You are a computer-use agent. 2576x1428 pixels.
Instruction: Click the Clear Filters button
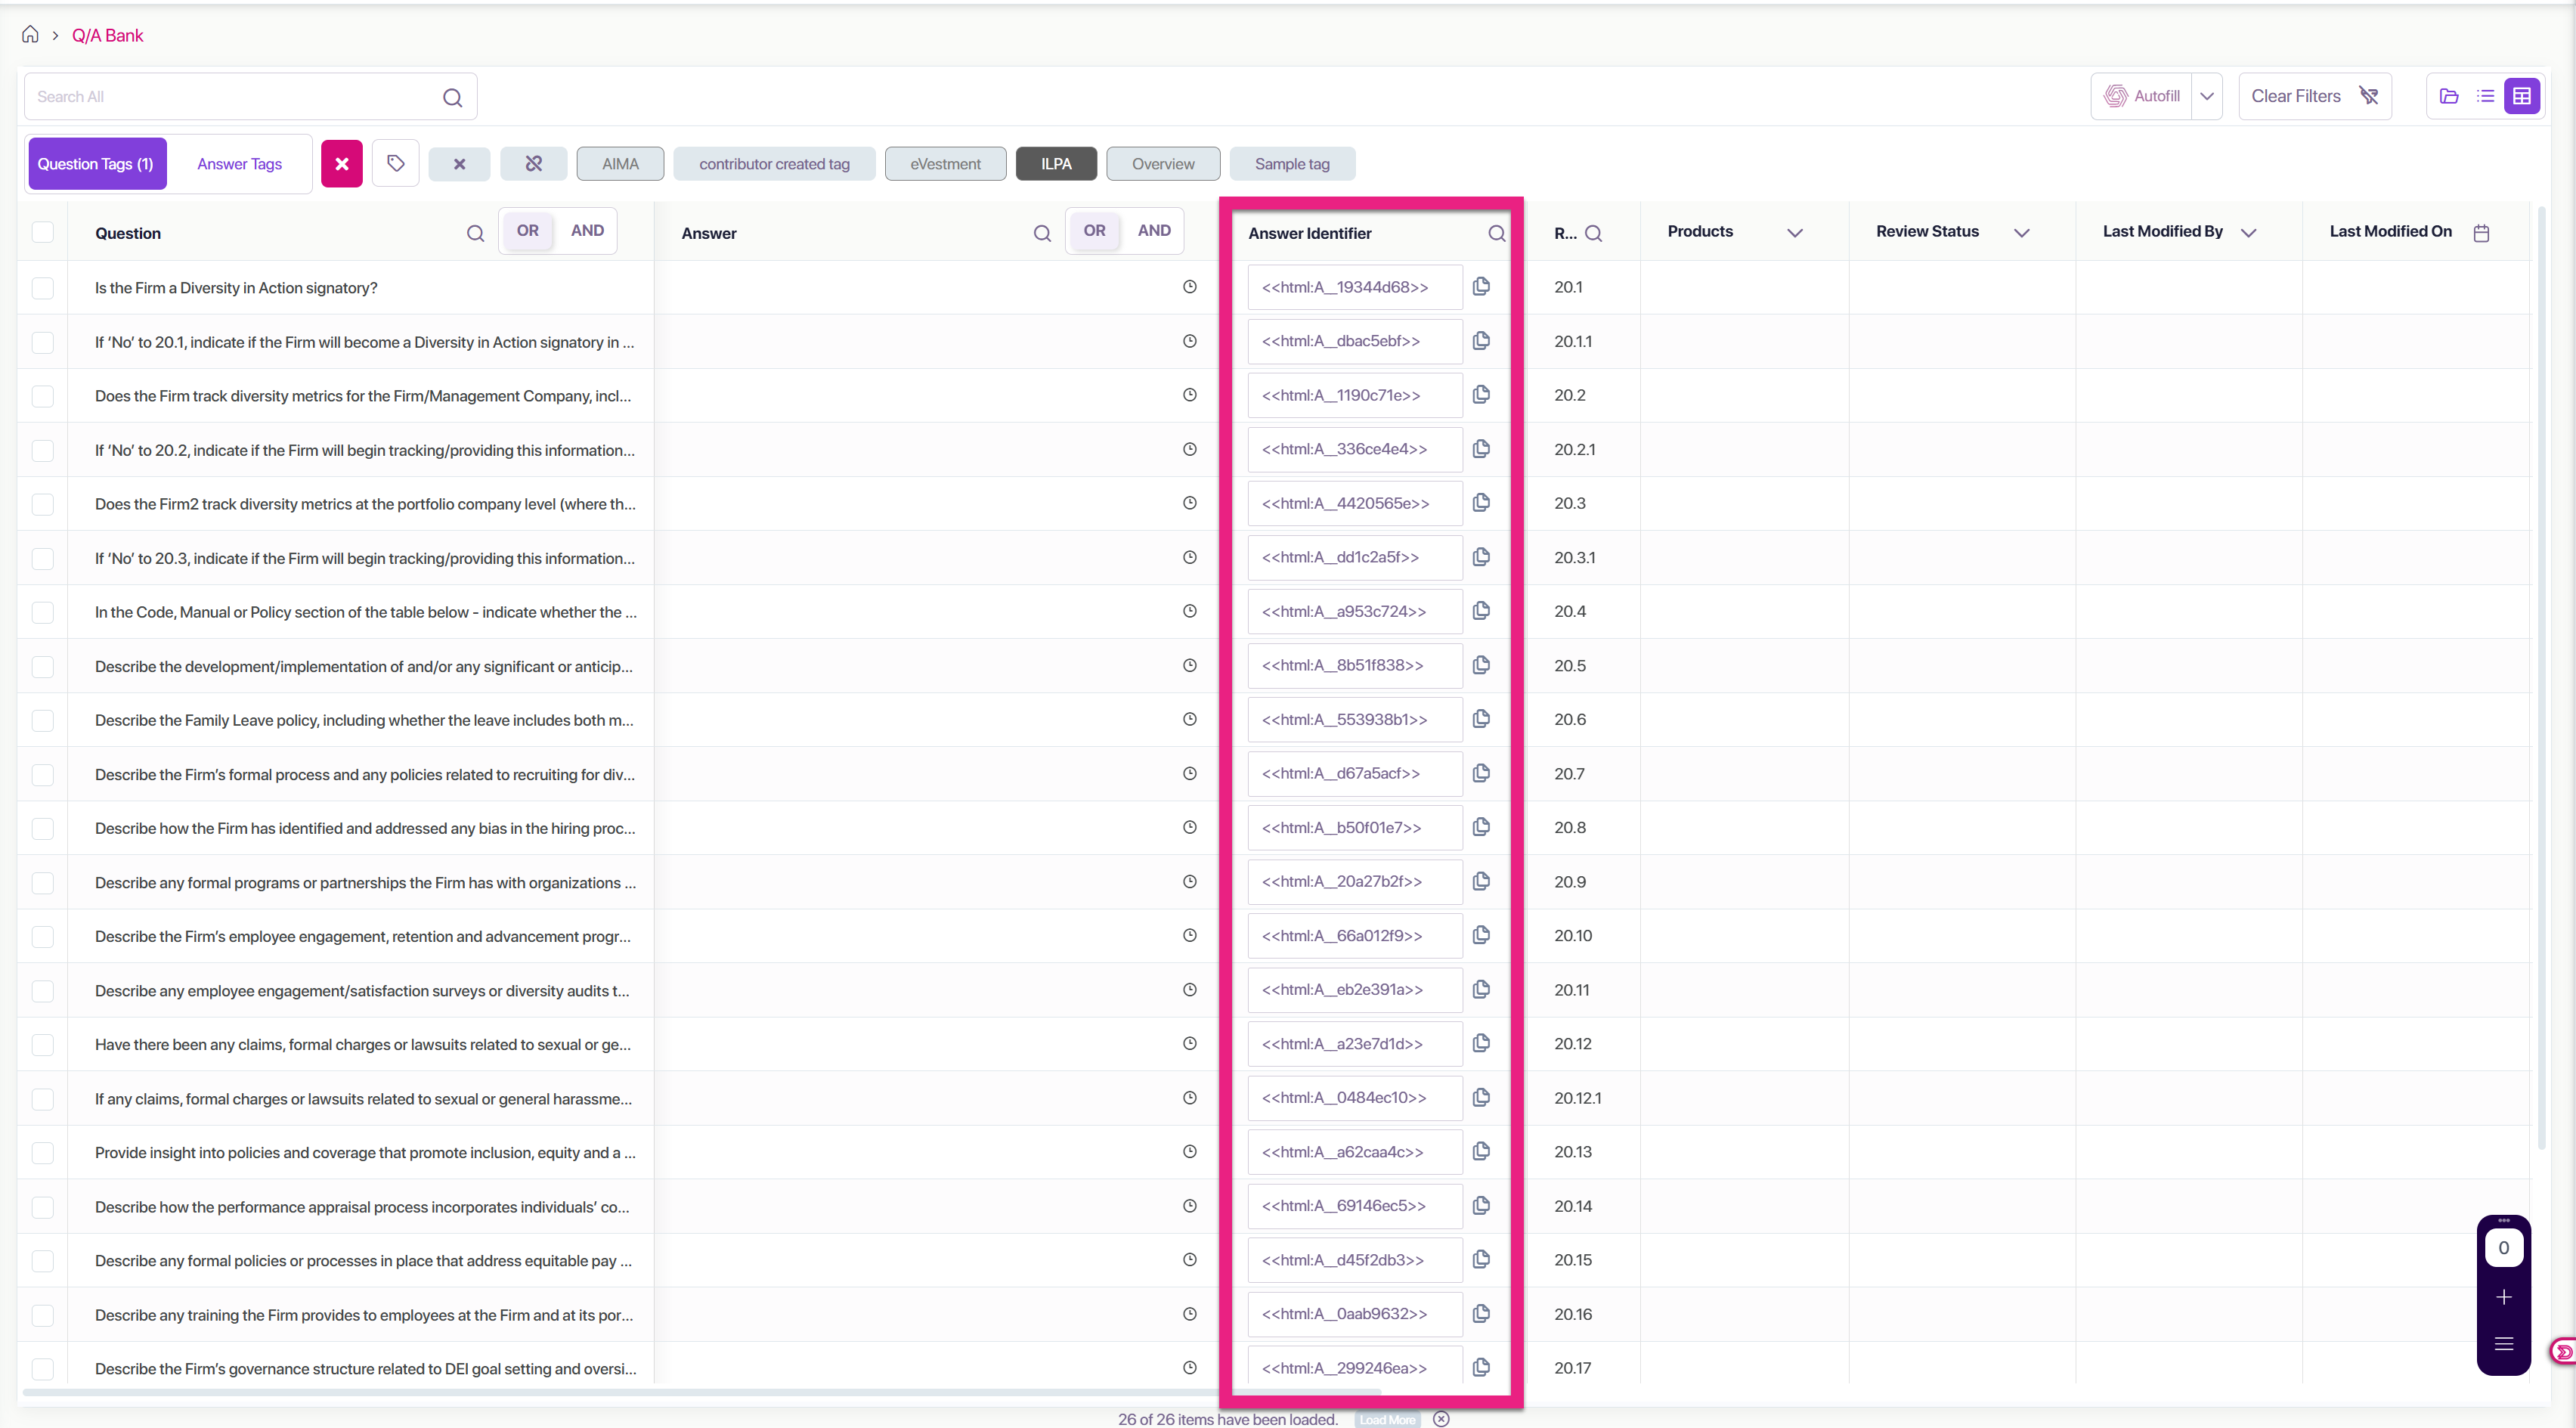(x=2314, y=97)
